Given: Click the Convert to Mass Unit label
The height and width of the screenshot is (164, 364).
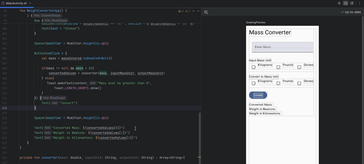Looking at the screenshot, I should [x=264, y=77].
